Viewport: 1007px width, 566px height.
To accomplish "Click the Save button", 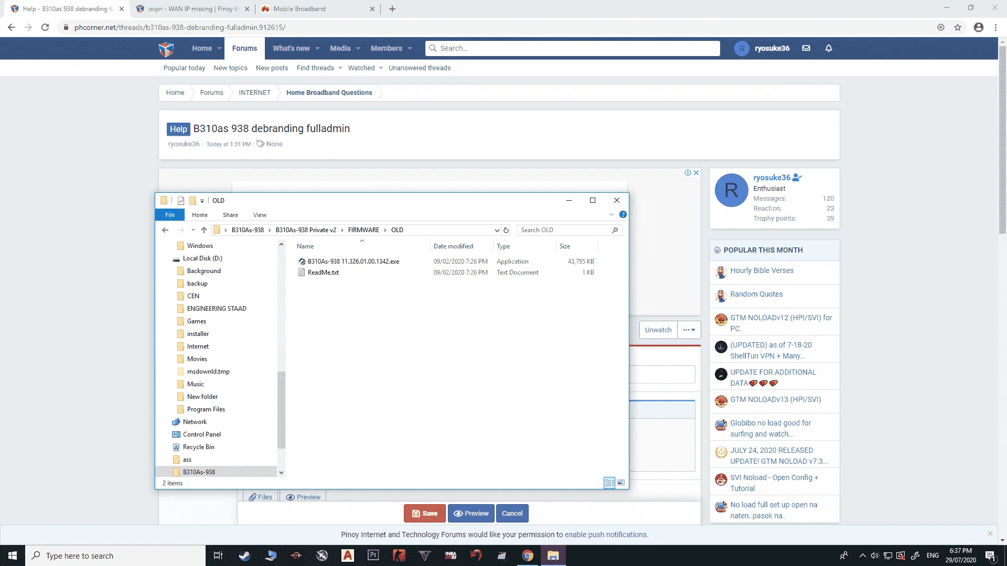I will point(425,514).
